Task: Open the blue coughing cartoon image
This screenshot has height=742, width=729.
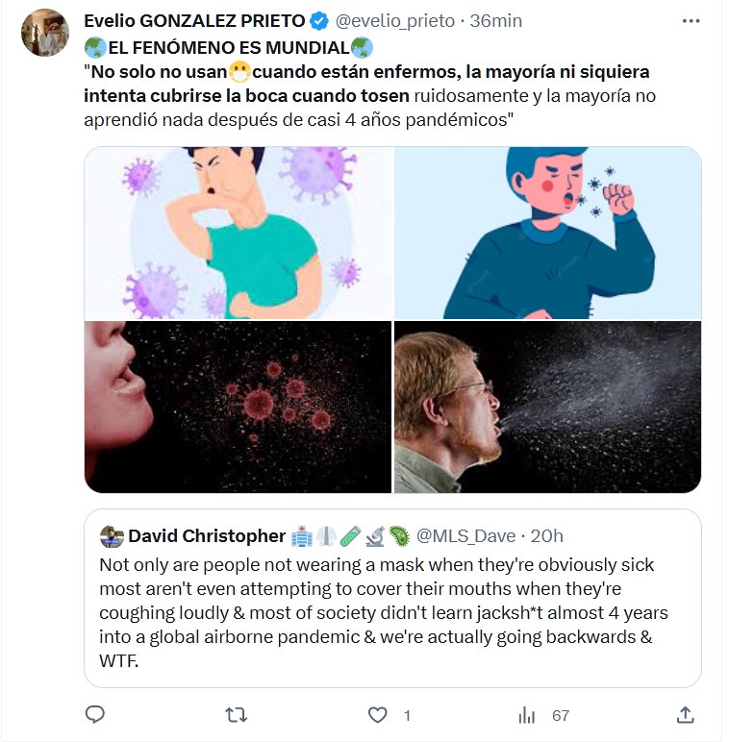Action: [548, 233]
